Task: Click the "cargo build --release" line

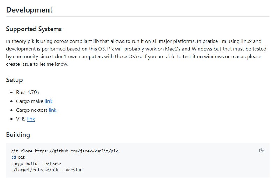Action: click(x=36, y=164)
